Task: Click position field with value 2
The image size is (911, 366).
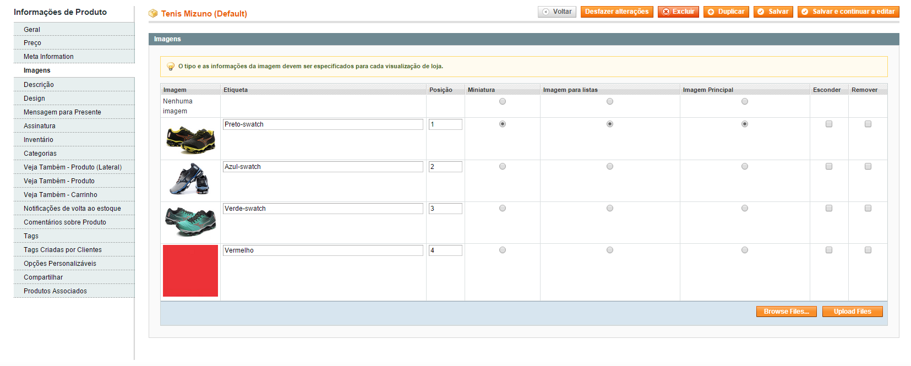Action: (x=445, y=167)
